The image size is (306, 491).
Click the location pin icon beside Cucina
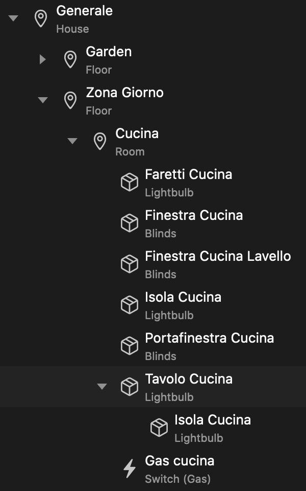100,141
